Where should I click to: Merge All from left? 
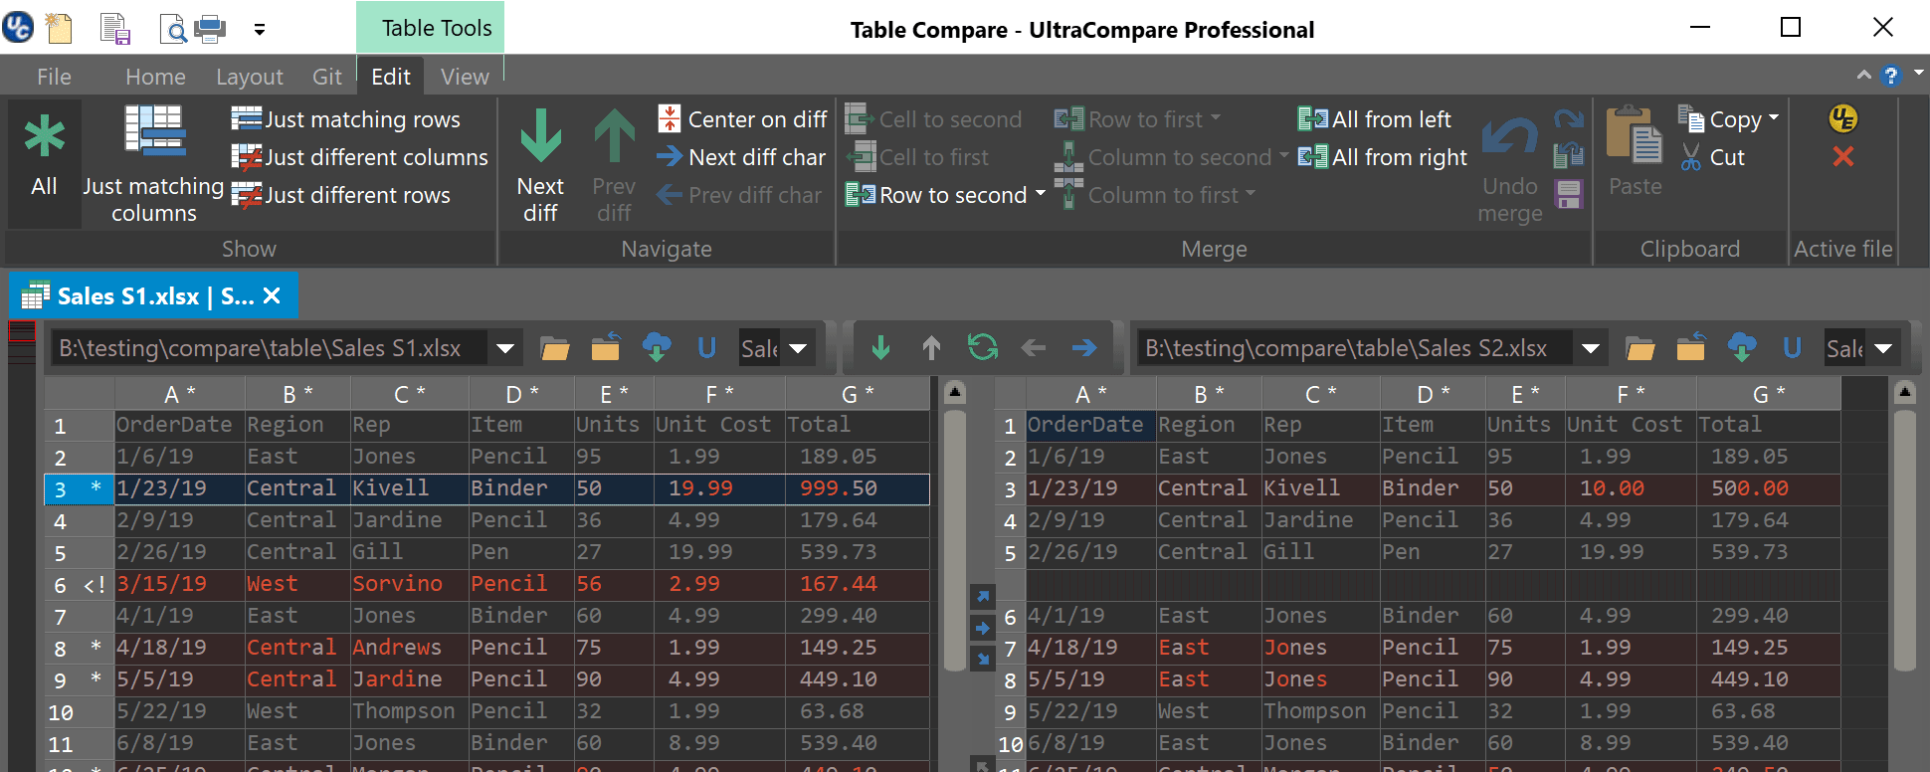(1374, 119)
